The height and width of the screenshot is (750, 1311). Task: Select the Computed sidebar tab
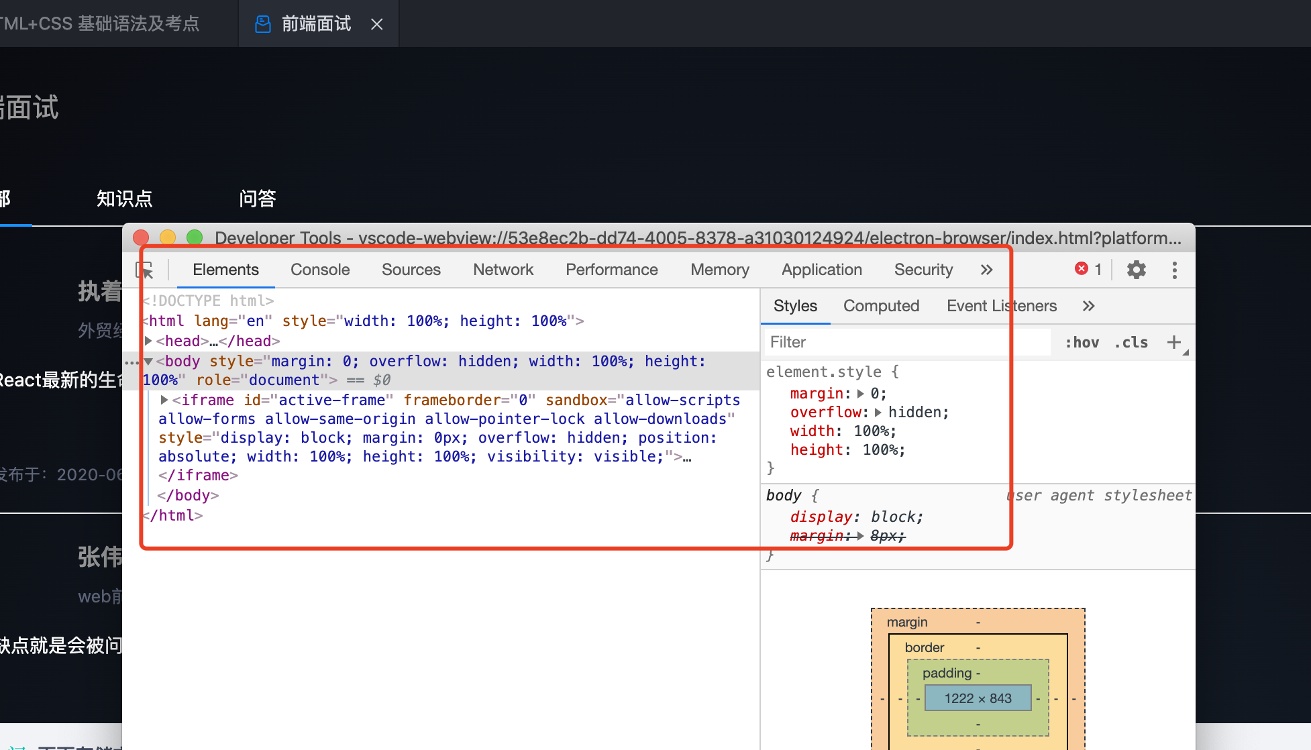pyautogui.click(x=881, y=306)
